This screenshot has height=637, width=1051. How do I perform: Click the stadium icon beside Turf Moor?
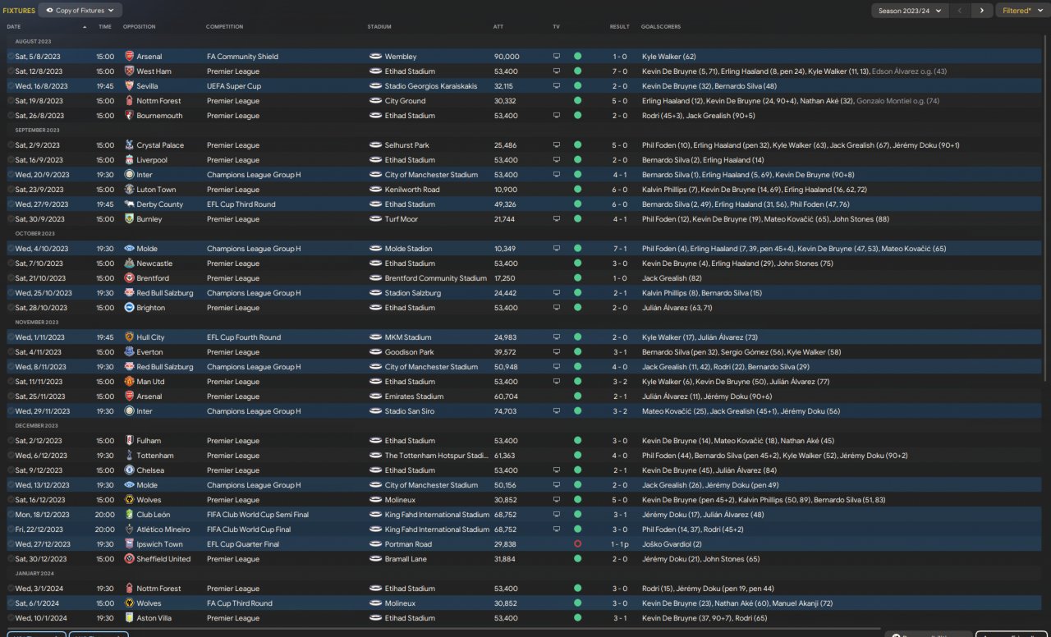pos(375,219)
